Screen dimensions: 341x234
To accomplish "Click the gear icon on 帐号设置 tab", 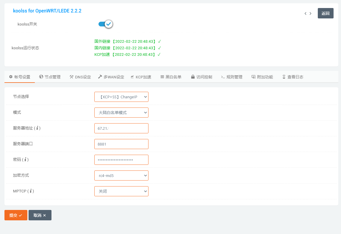I will [11, 77].
